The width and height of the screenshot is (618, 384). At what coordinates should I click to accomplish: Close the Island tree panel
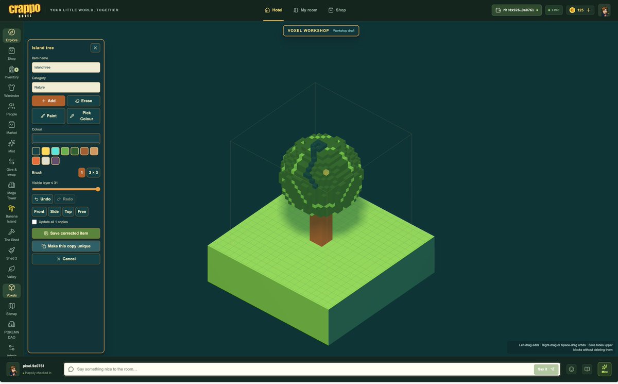[95, 48]
